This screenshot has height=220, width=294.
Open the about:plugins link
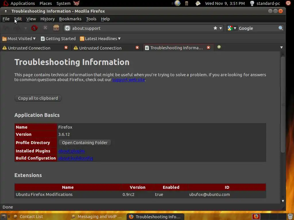pos(71,151)
